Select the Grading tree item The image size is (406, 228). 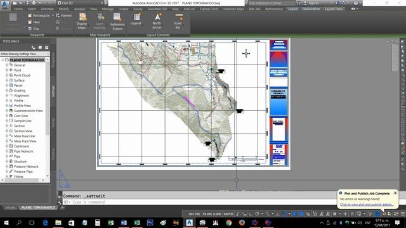(20, 91)
